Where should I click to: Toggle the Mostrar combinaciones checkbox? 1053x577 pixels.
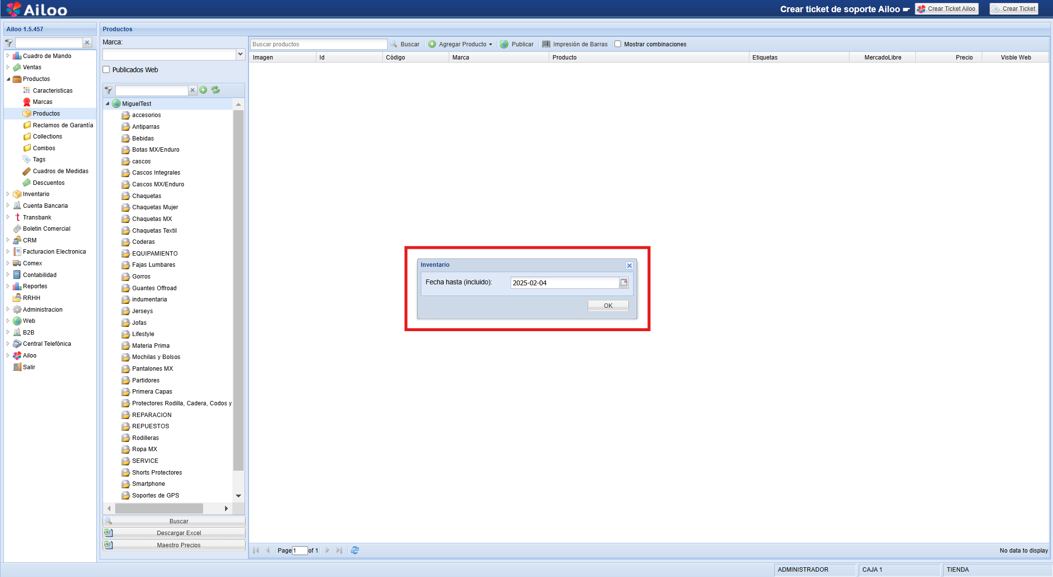[x=618, y=44]
